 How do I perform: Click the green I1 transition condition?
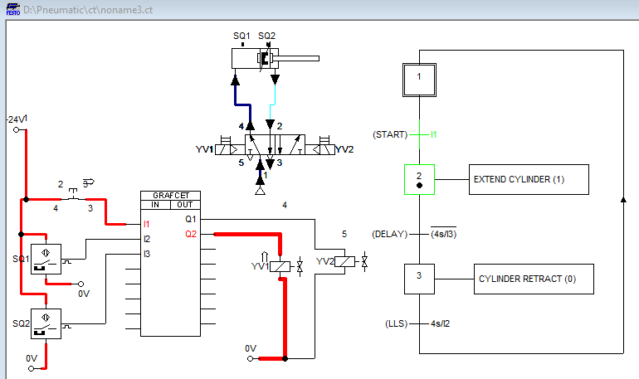tap(433, 134)
